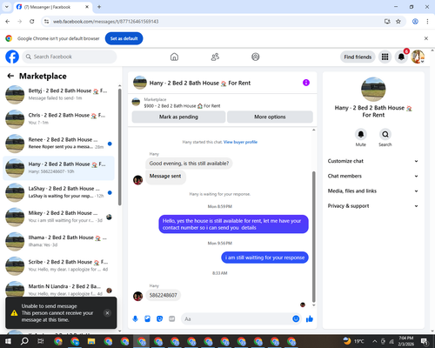Open Chrome three-dot menu

(427, 22)
